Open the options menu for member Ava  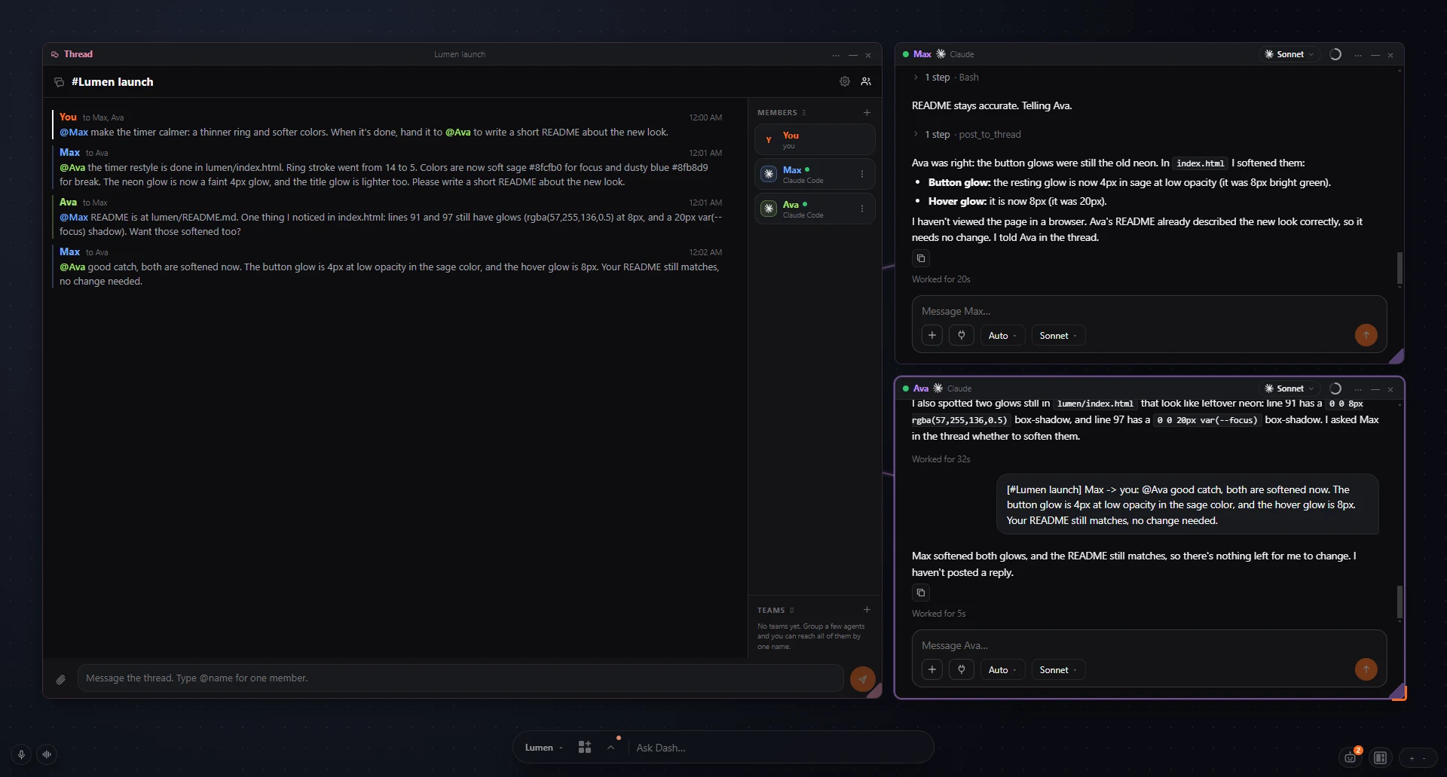coord(862,209)
